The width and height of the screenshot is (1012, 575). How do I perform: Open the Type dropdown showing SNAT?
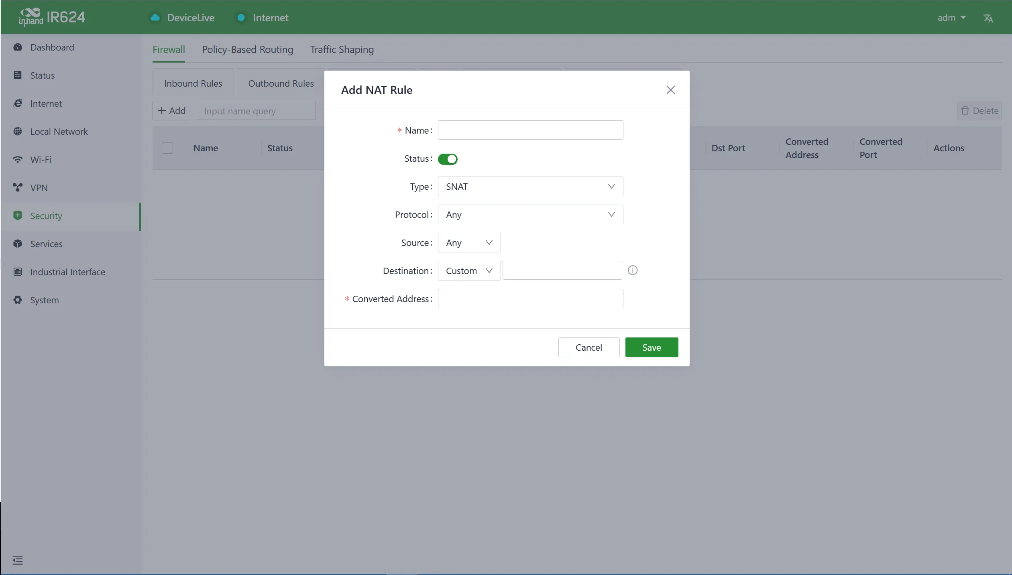530,187
